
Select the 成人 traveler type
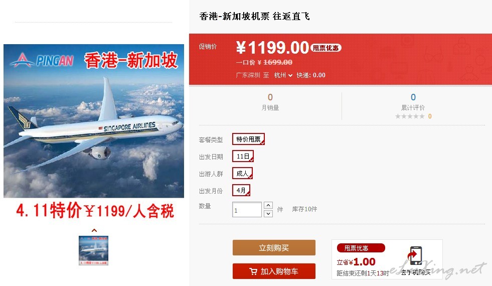[242, 173]
